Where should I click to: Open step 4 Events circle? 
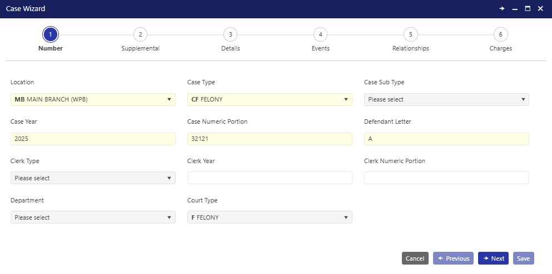click(x=320, y=34)
